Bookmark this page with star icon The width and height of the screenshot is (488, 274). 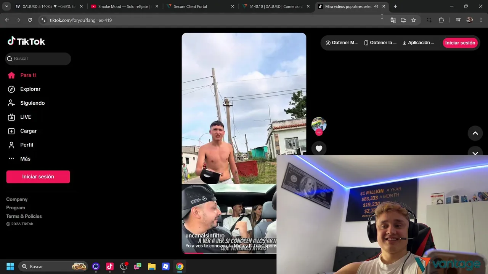coord(414,20)
